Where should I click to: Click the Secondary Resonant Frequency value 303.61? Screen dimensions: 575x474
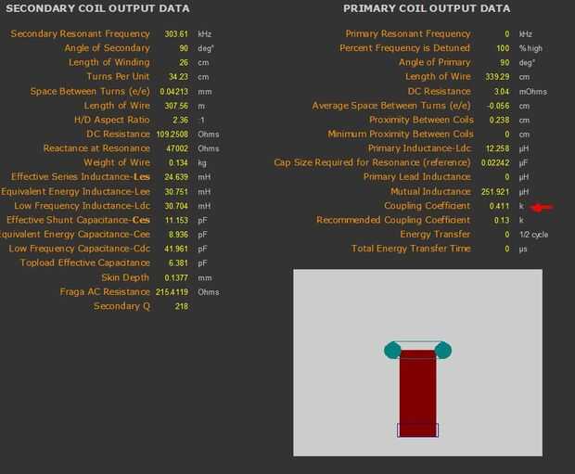[x=176, y=33]
